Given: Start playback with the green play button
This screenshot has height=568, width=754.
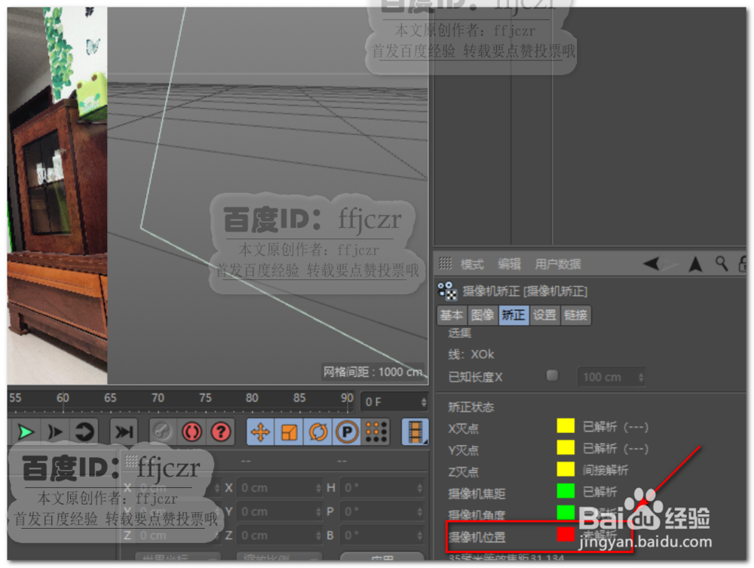Looking at the screenshot, I should [26, 432].
